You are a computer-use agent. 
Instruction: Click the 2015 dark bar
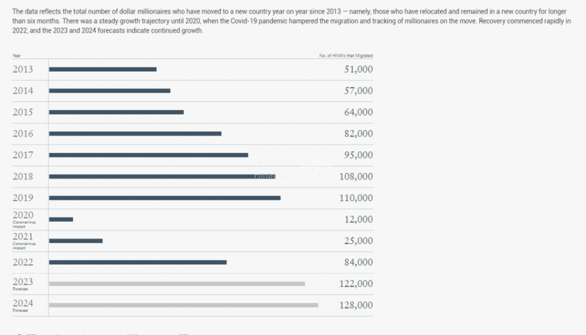116,112
